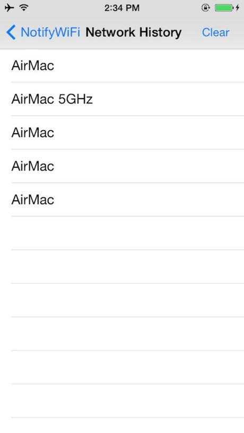Viewport: 244px width, 433px height.
Task: Tap the third empty row under last AirMac
Action: (122, 300)
